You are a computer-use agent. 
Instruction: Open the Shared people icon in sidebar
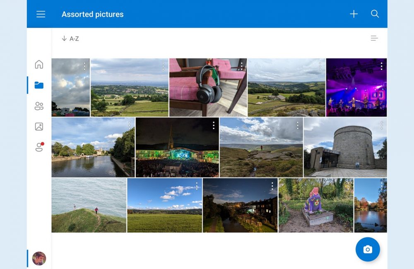(39, 106)
